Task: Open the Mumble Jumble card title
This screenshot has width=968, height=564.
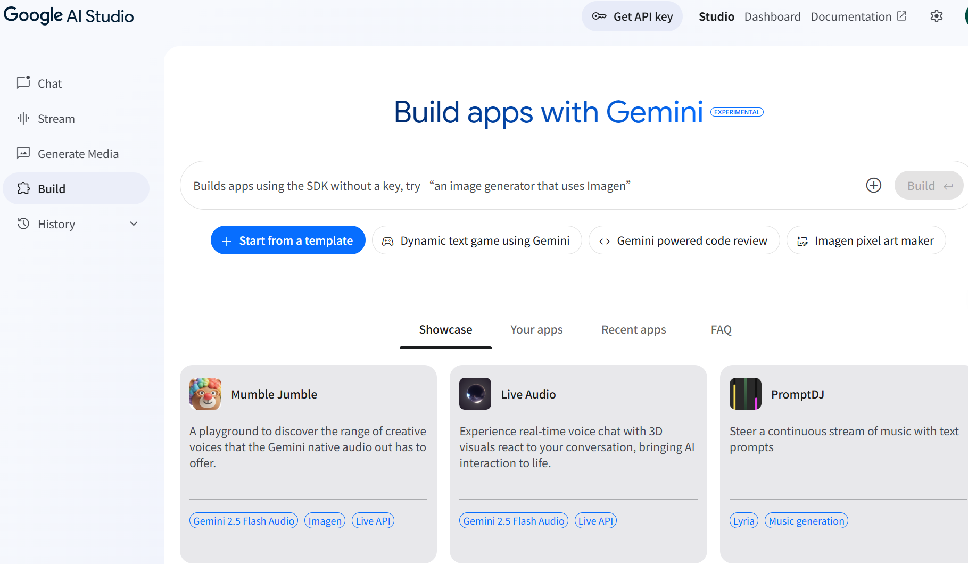Action: (x=274, y=394)
